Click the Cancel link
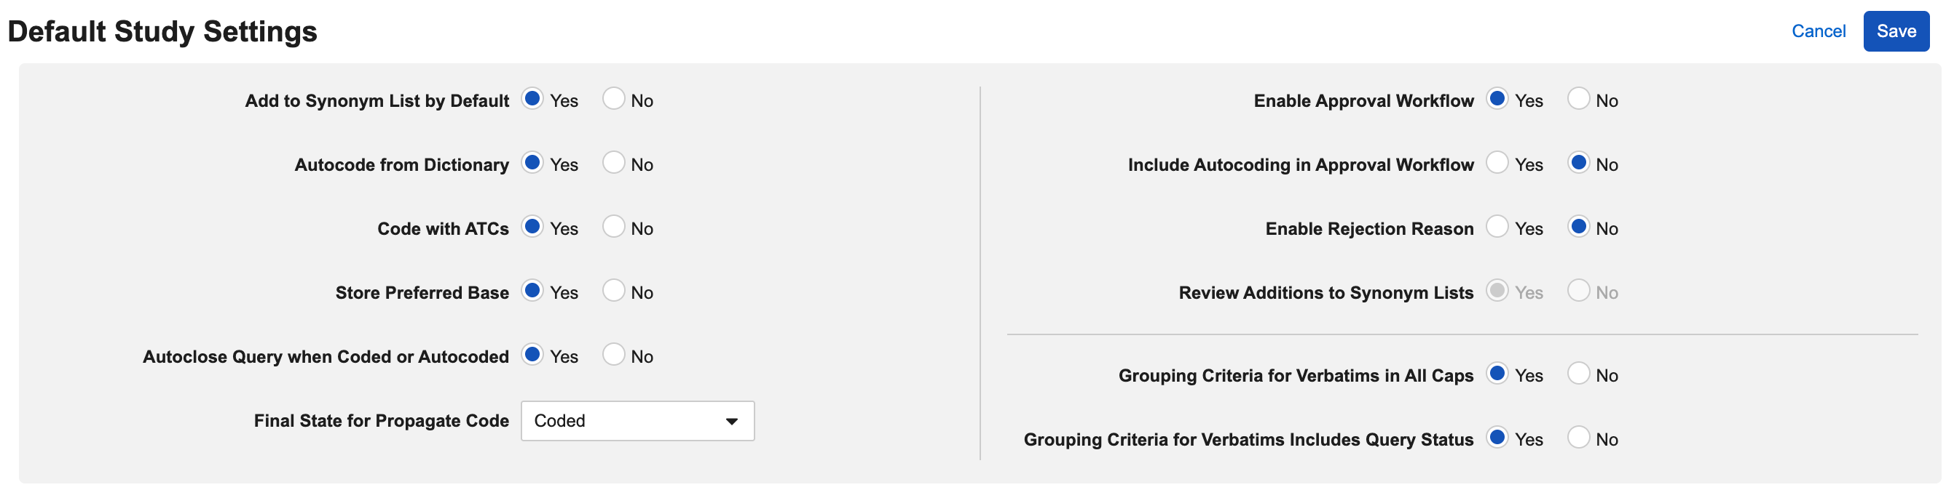This screenshot has width=1946, height=490. tap(1818, 32)
